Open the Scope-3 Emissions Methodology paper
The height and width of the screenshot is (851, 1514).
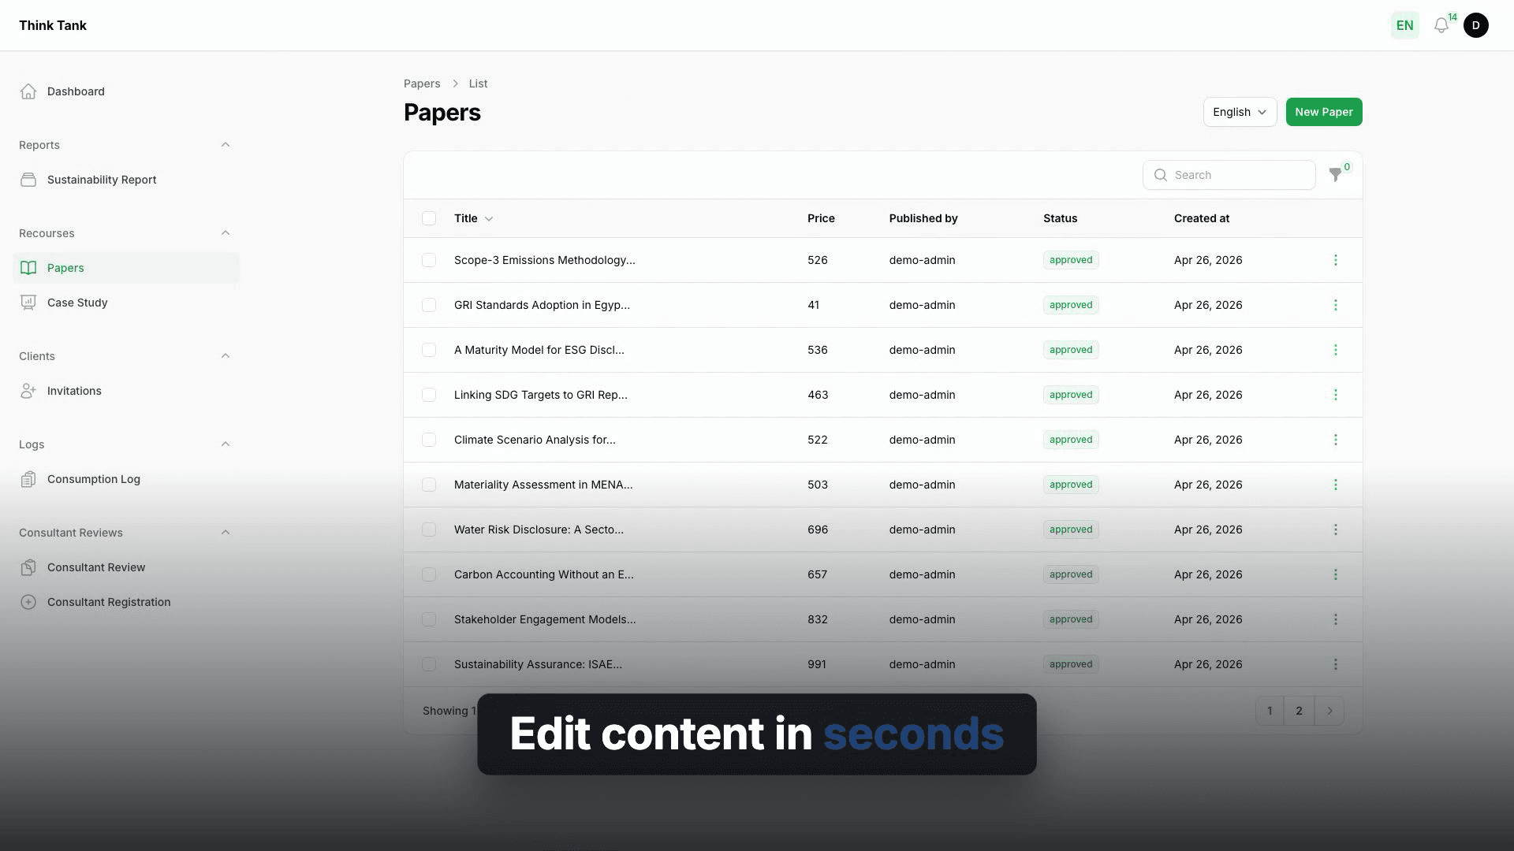544,260
